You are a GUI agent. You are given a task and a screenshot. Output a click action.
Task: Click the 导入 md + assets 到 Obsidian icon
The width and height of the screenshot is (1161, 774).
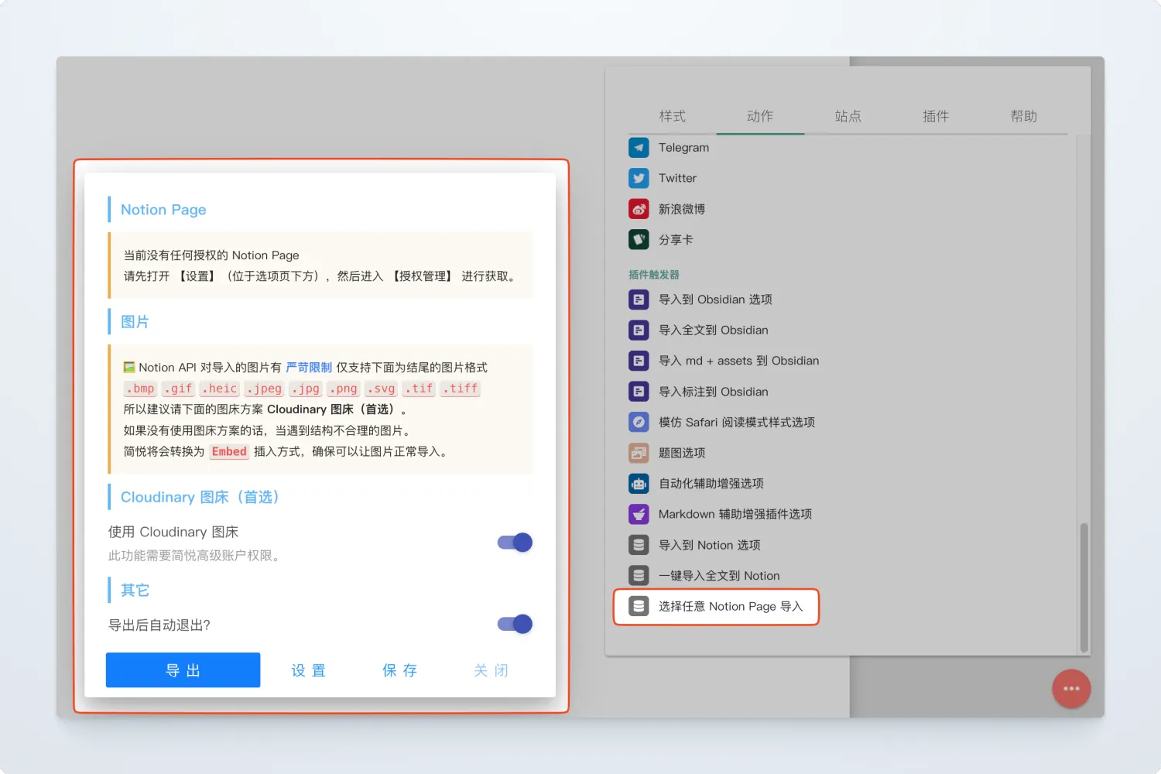pyautogui.click(x=639, y=361)
